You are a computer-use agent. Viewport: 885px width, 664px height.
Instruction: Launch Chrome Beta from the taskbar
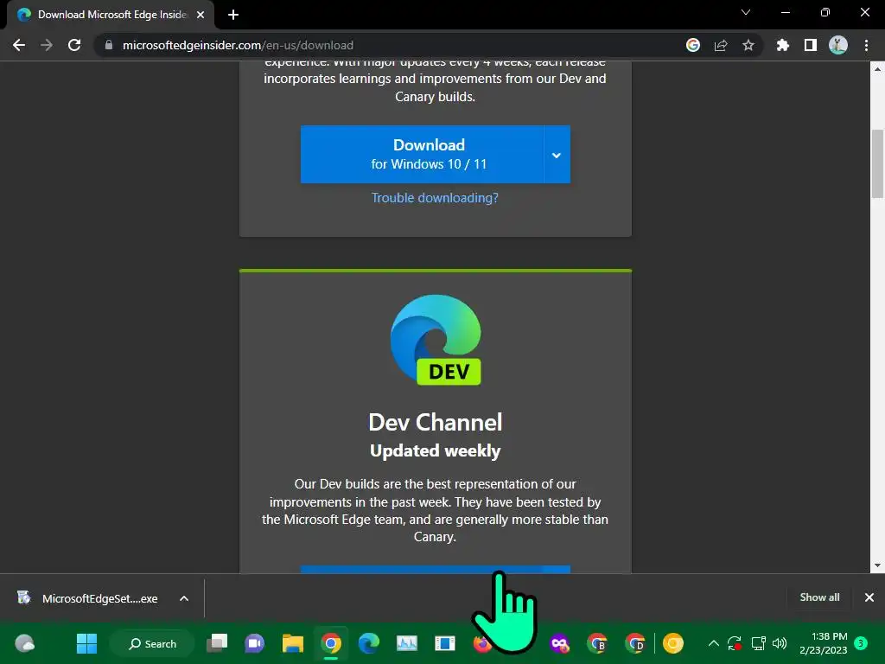(597, 643)
